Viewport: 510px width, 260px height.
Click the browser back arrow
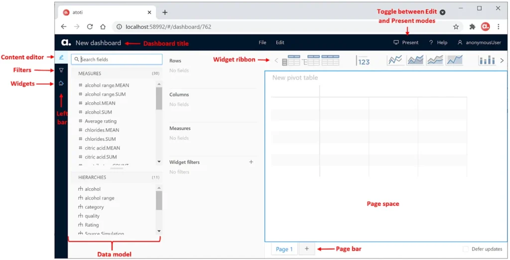pos(64,27)
